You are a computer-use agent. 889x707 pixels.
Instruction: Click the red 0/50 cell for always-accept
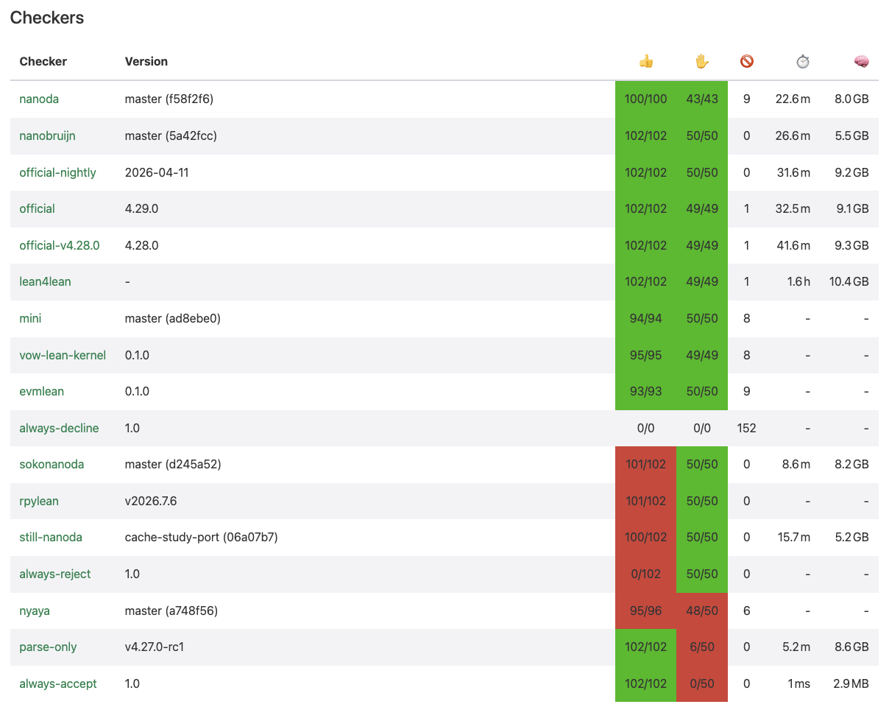(x=702, y=683)
